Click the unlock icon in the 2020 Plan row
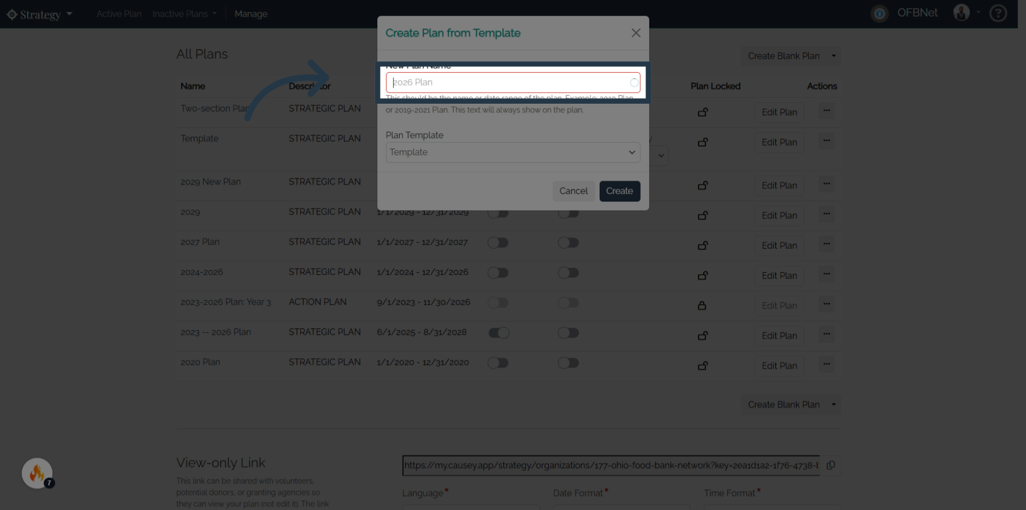The image size is (1026, 510). point(703,366)
